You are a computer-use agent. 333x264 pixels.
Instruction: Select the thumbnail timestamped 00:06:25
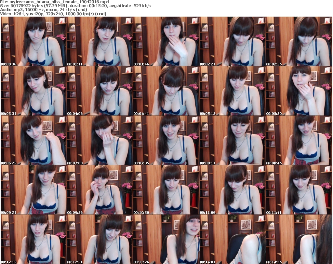(33, 140)
